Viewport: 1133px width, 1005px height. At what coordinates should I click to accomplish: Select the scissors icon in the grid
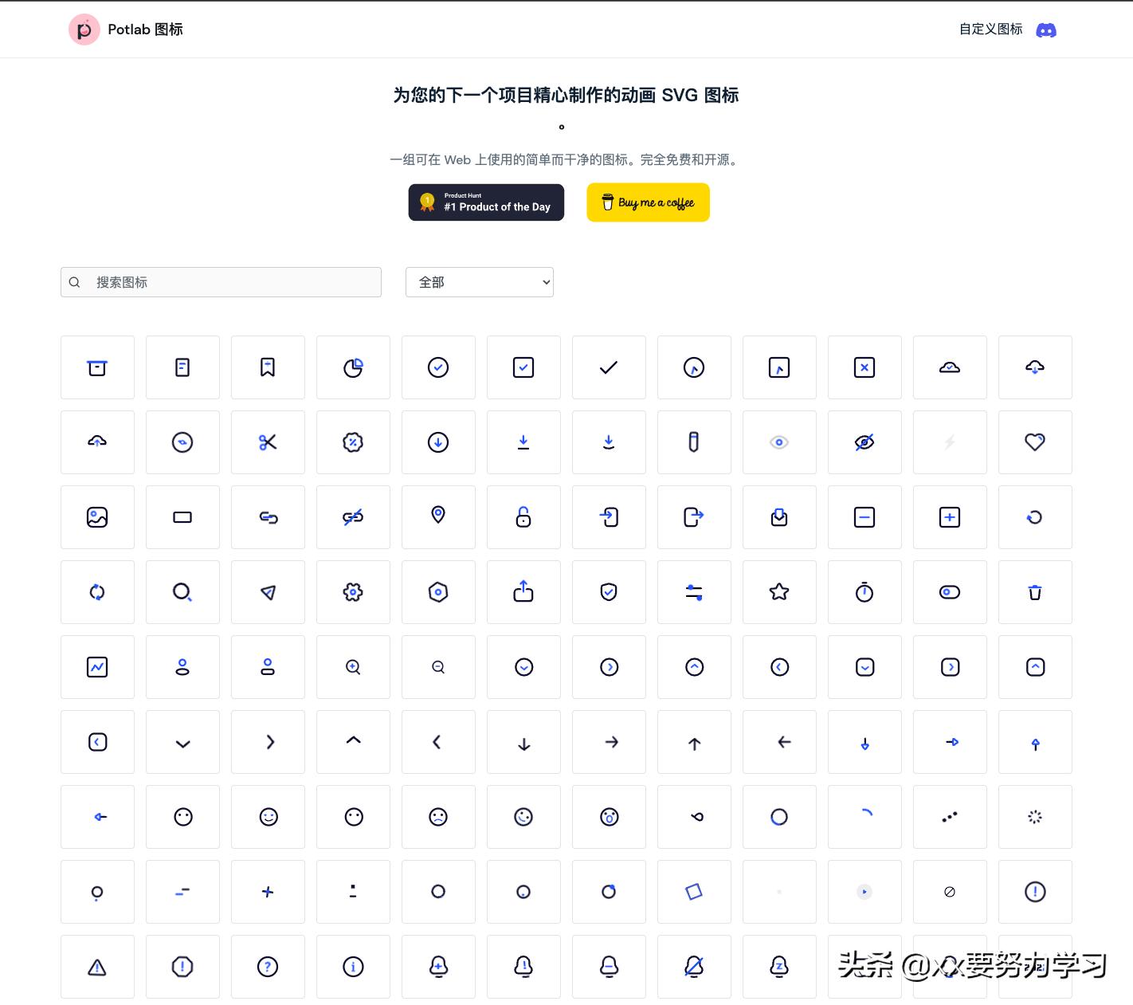click(268, 442)
